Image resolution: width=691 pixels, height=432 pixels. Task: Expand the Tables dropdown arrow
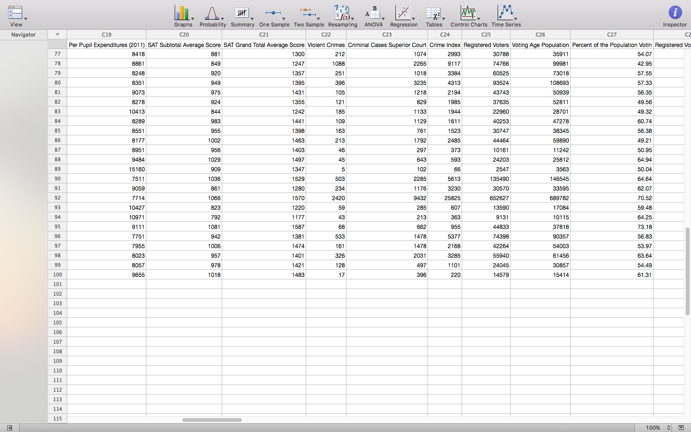pos(444,19)
